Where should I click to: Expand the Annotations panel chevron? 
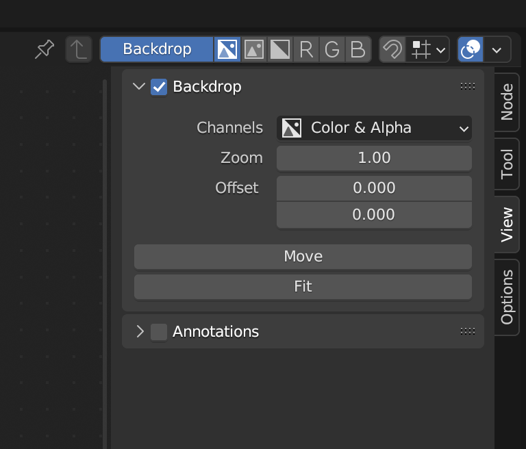140,331
